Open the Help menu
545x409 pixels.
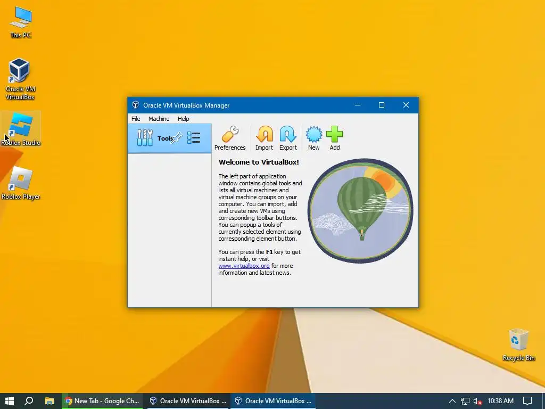[183, 119]
